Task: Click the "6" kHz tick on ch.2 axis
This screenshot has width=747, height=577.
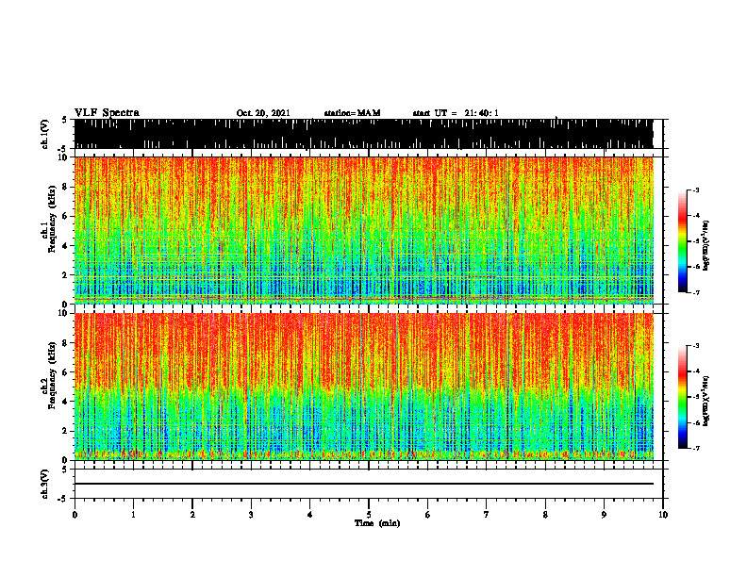Action: pos(66,372)
